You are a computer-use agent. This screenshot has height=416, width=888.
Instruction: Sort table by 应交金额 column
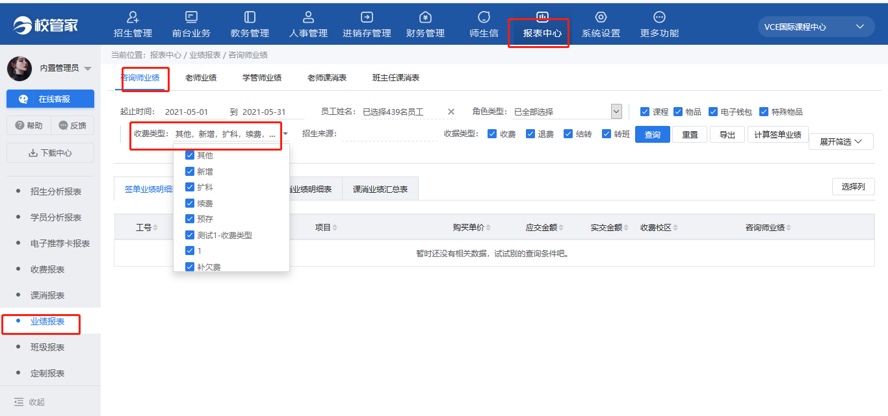[561, 228]
